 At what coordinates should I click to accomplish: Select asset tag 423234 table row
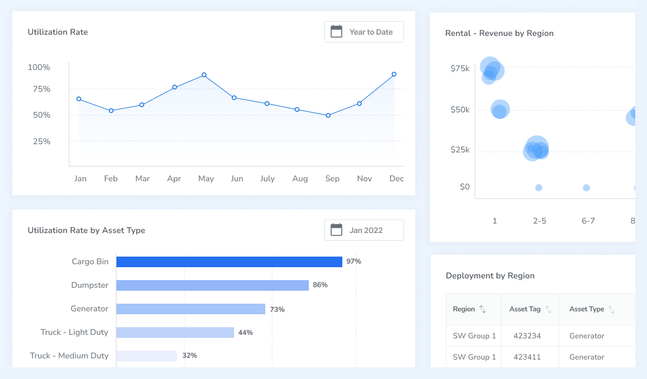(x=541, y=335)
